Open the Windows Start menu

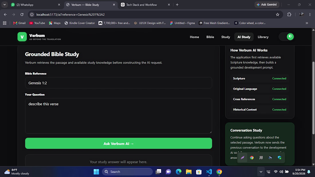pos(96,172)
